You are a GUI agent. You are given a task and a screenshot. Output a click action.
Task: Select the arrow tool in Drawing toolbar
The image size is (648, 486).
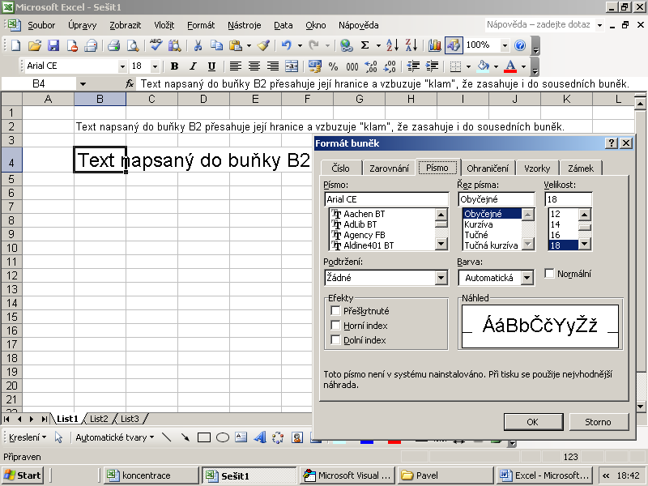point(58,437)
